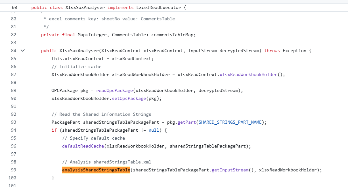The height and width of the screenshot is (187, 348).
Task: Select the getPart method reference
Action: [187, 122]
